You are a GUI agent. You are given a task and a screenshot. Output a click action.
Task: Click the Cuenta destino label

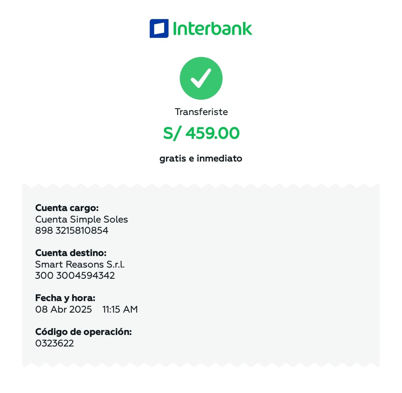[x=71, y=253]
